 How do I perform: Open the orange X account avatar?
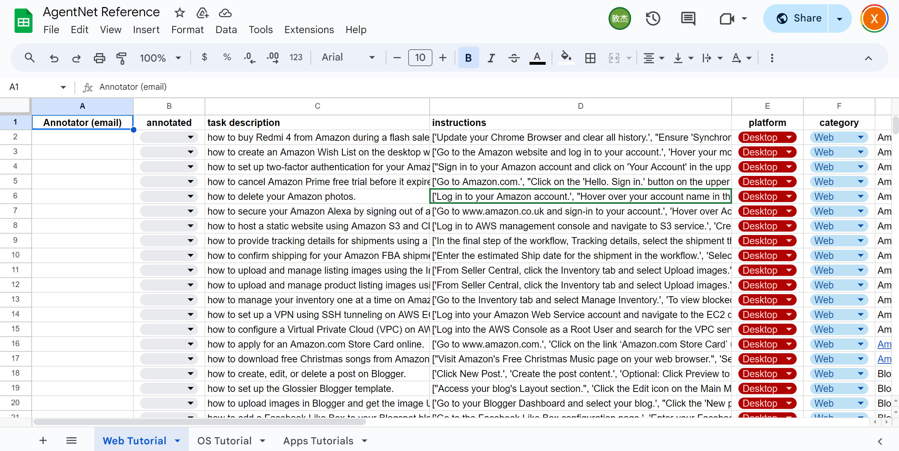(x=874, y=19)
